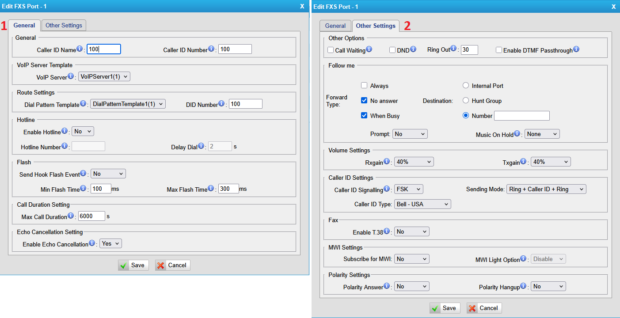Click the info icon beside Enable Hotline

click(x=65, y=131)
